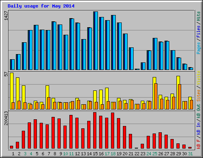Click day 3 on the x-axis
This screenshot has width=203, height=158.
coord(25,154)
